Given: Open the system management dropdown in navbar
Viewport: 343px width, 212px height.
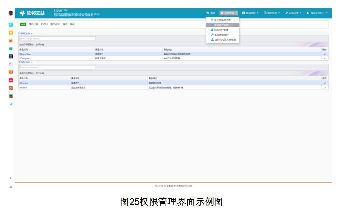Looking at the screenshot, I should coord(229,13).
